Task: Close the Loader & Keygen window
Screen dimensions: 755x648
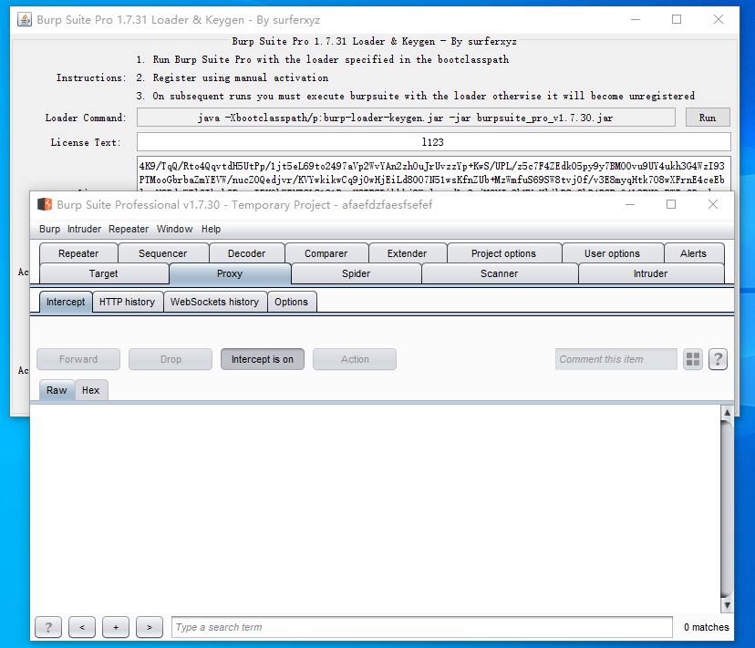Action: pyautogui.click(x=719, y=20)
